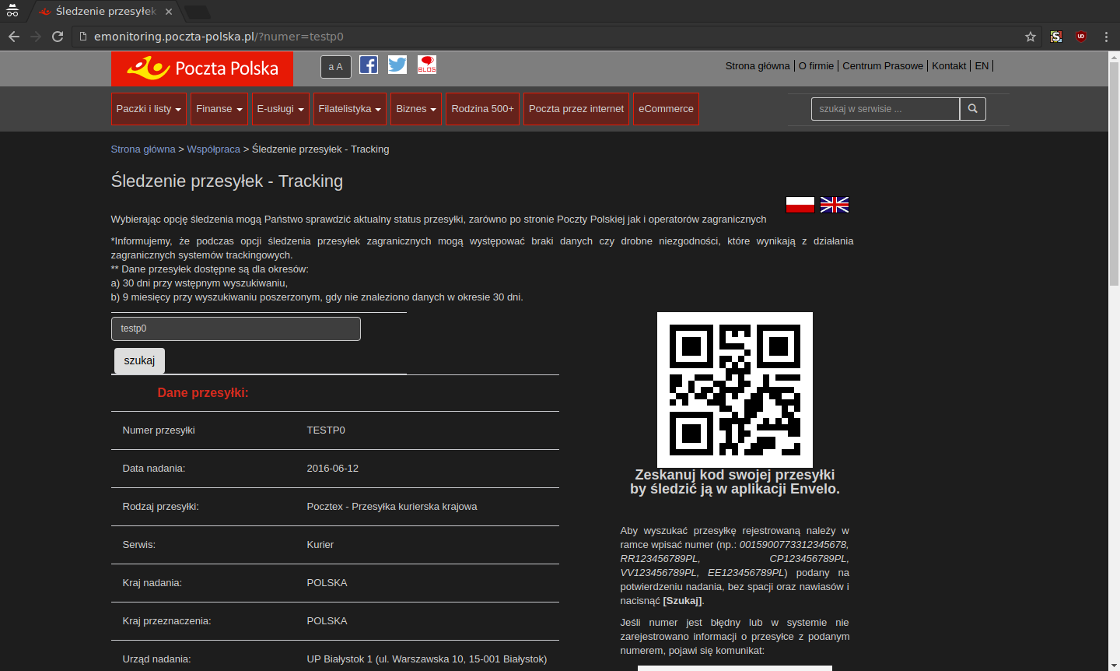Bookmark this page with the star icon
This screenshot has height=671, width=1120.
pyautogui.click(x=1031, y=37)
